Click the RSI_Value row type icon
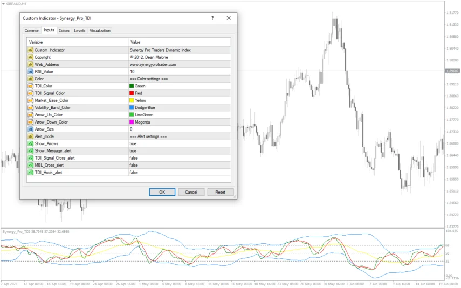The image size is (461, 288). click(x=31, y=72)
